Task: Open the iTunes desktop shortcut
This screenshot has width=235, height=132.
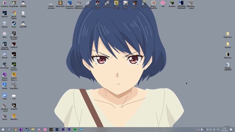Action: tap(4, 35)
